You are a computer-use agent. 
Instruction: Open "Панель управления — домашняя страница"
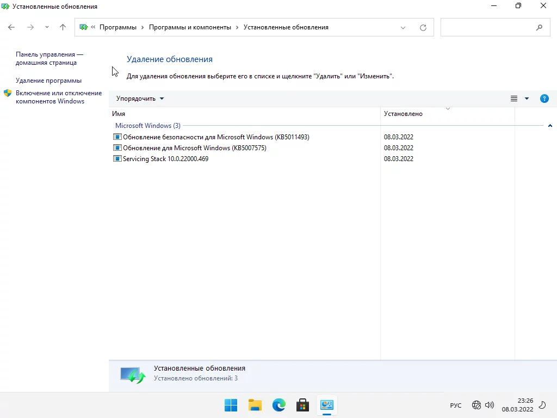49,59
